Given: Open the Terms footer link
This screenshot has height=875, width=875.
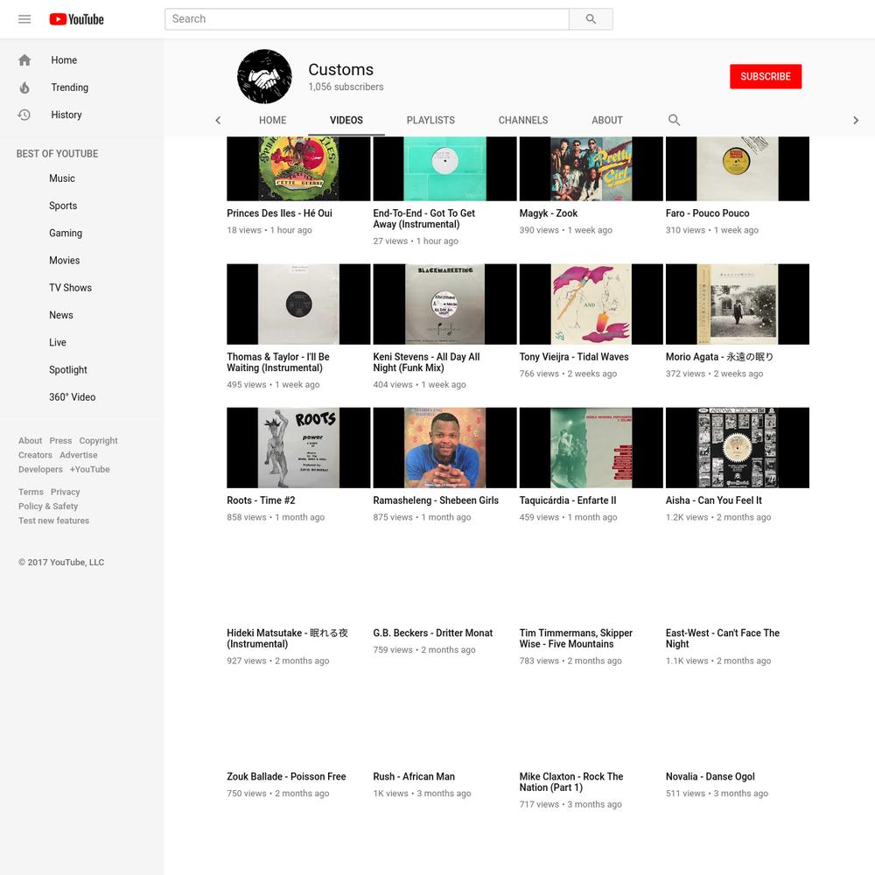Looking at the screenshot, I should click(x=31, y=492).
